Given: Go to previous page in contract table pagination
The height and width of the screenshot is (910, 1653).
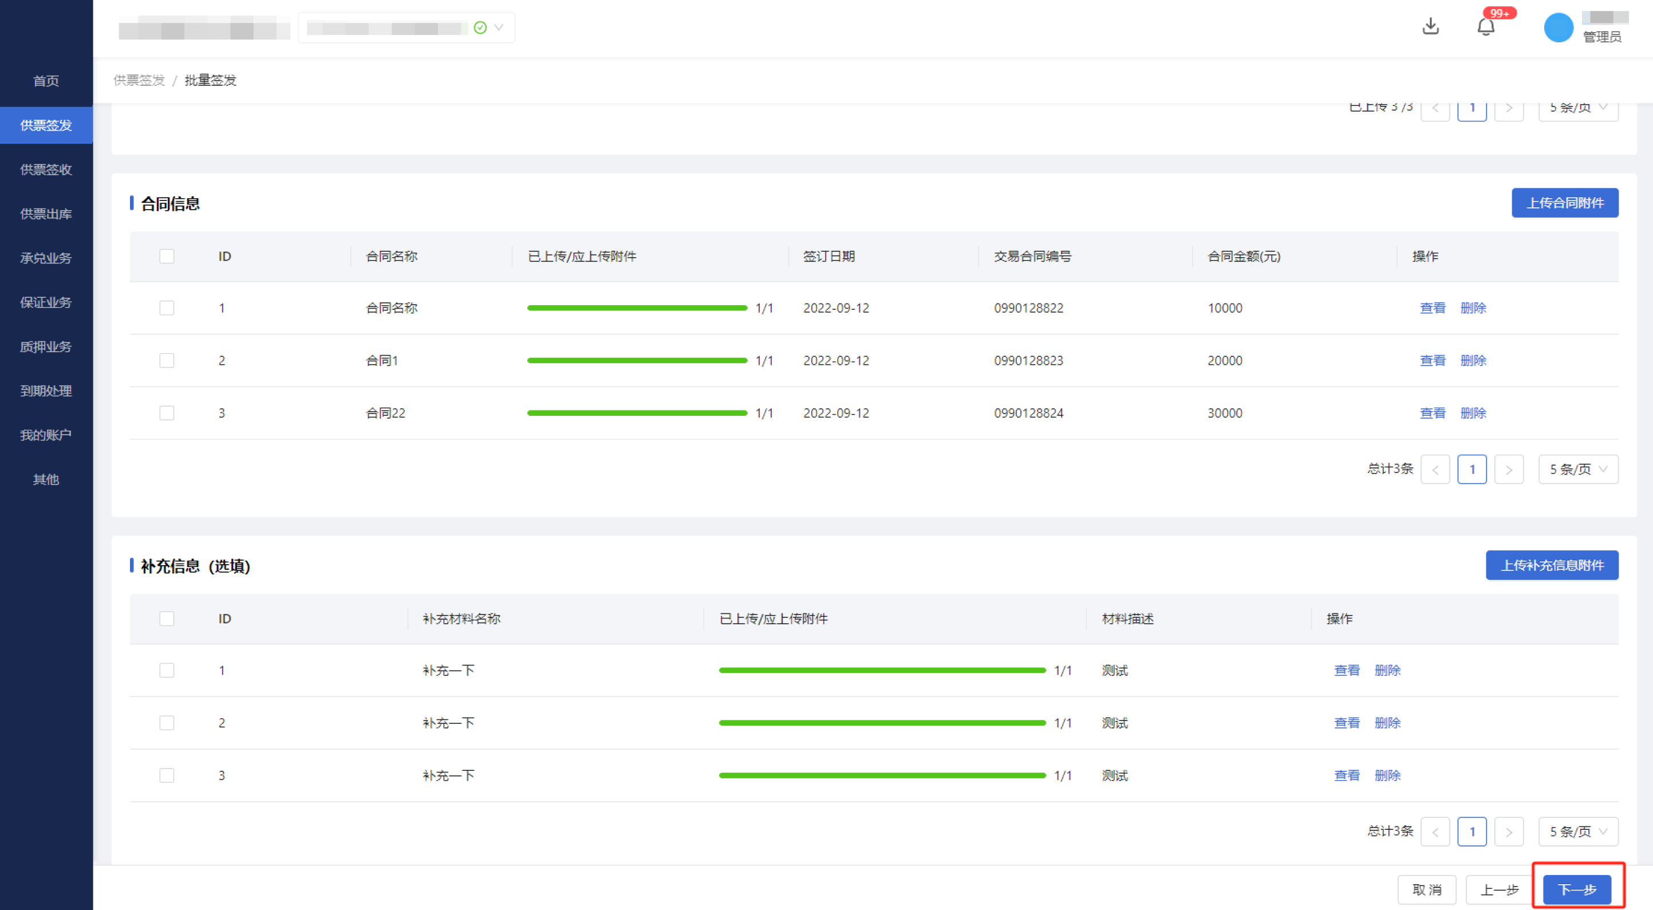Looking at the screenshot, I should [1435, 469].
